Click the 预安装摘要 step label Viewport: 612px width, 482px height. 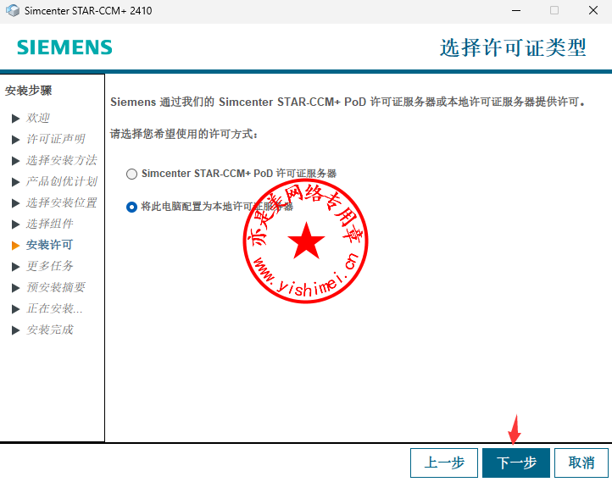(x=55, y=287)
